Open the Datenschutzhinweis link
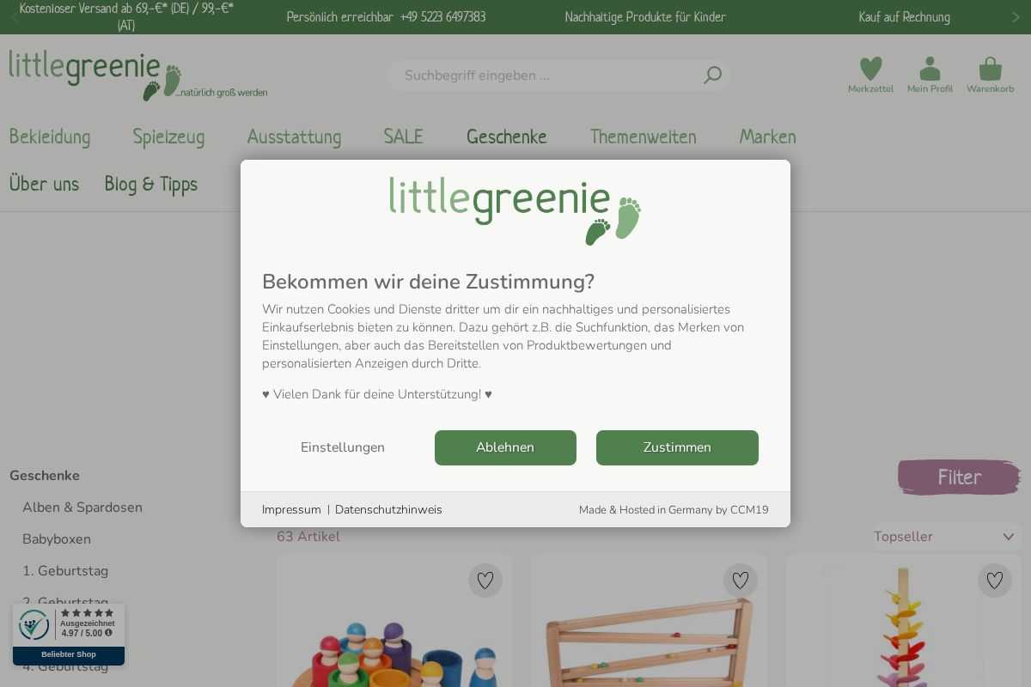Image resolution: width=1031 pixels, height=687 pixels. tap(388, 510)
